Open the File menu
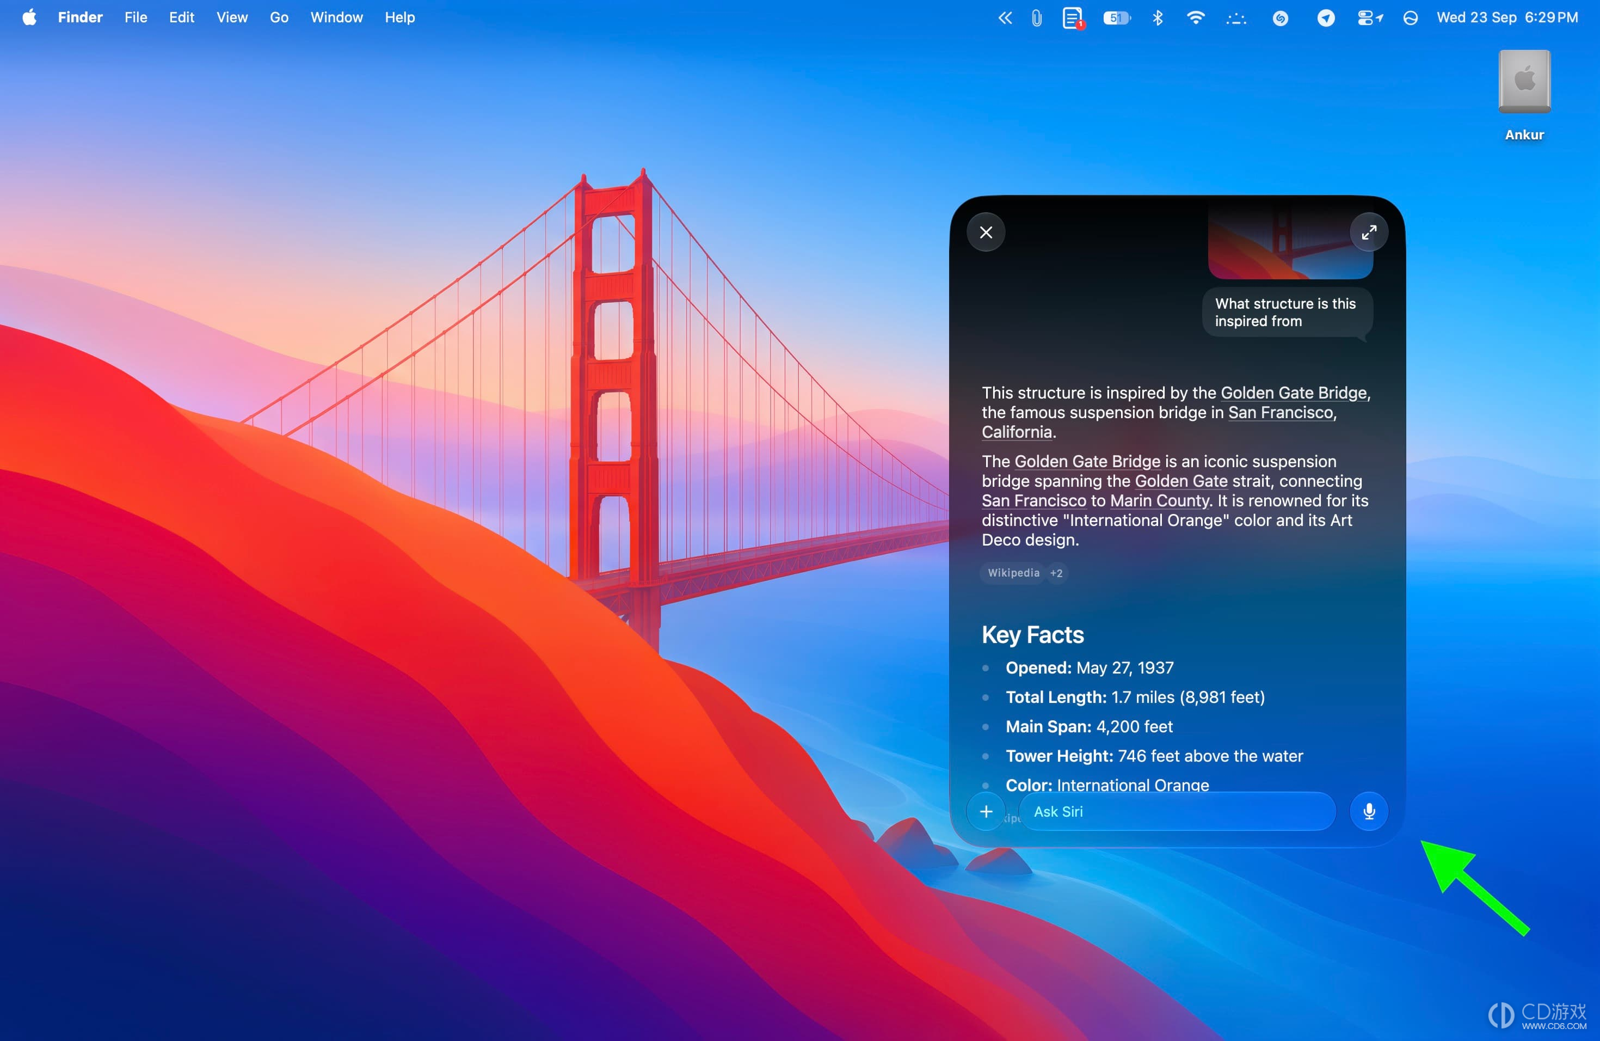1600x1041 pixels. coord(135,17)
